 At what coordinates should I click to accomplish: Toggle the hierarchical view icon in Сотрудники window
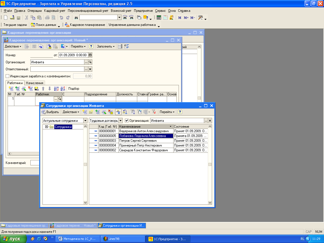pos(118,112)
